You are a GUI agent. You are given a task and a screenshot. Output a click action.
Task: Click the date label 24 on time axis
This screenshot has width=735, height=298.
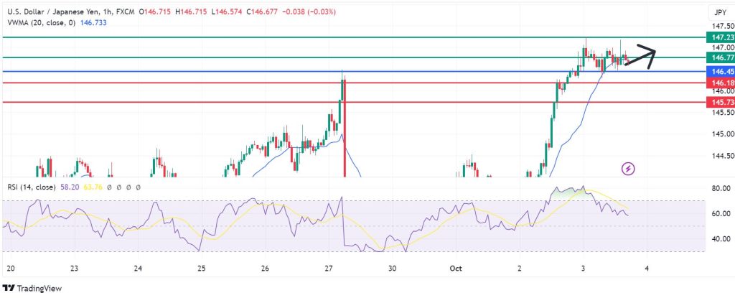pyautogui.click(x=137, y=269)
